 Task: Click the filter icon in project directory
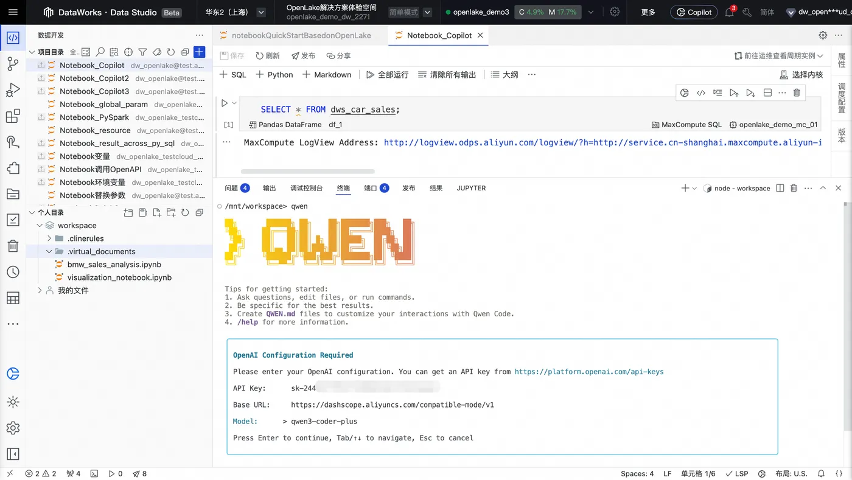(142, 52)
